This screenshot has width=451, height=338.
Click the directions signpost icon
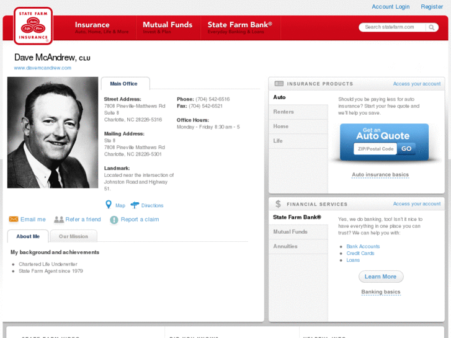coord(135,205)
